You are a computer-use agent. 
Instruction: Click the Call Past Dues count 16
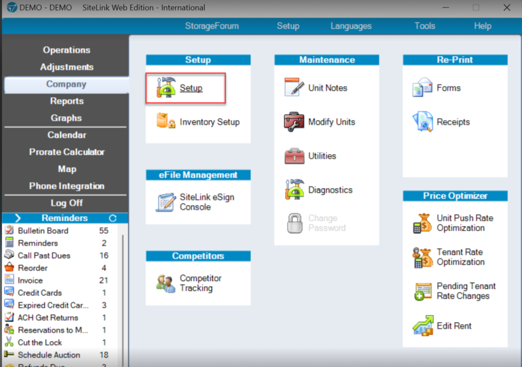pyautogui.click(x=104, y=256)
